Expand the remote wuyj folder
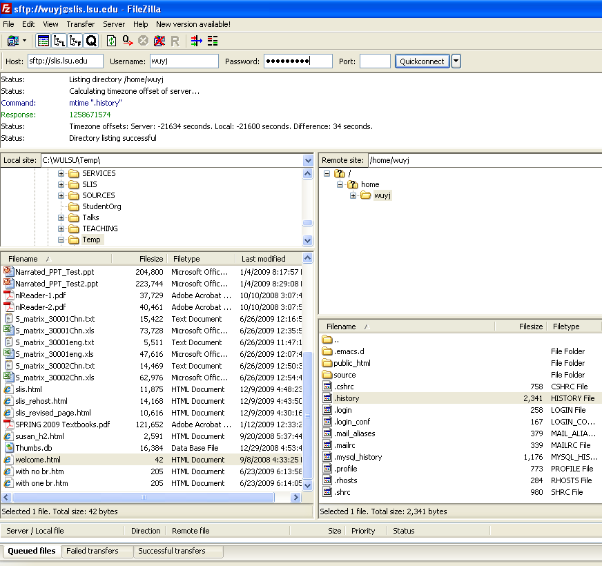Screen dimensions: 602x566 [353, 196]
